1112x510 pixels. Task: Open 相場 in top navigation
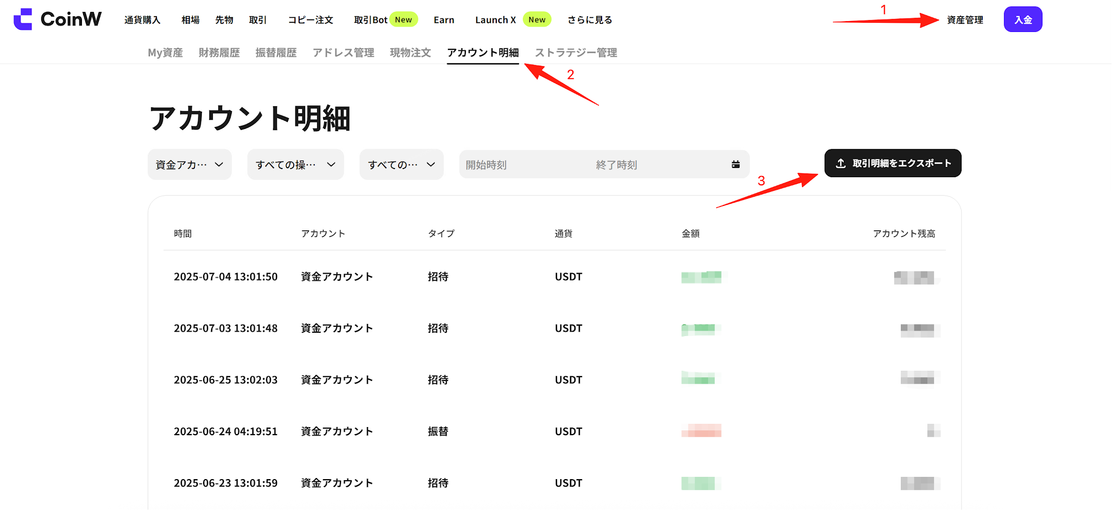click(191, 20)
